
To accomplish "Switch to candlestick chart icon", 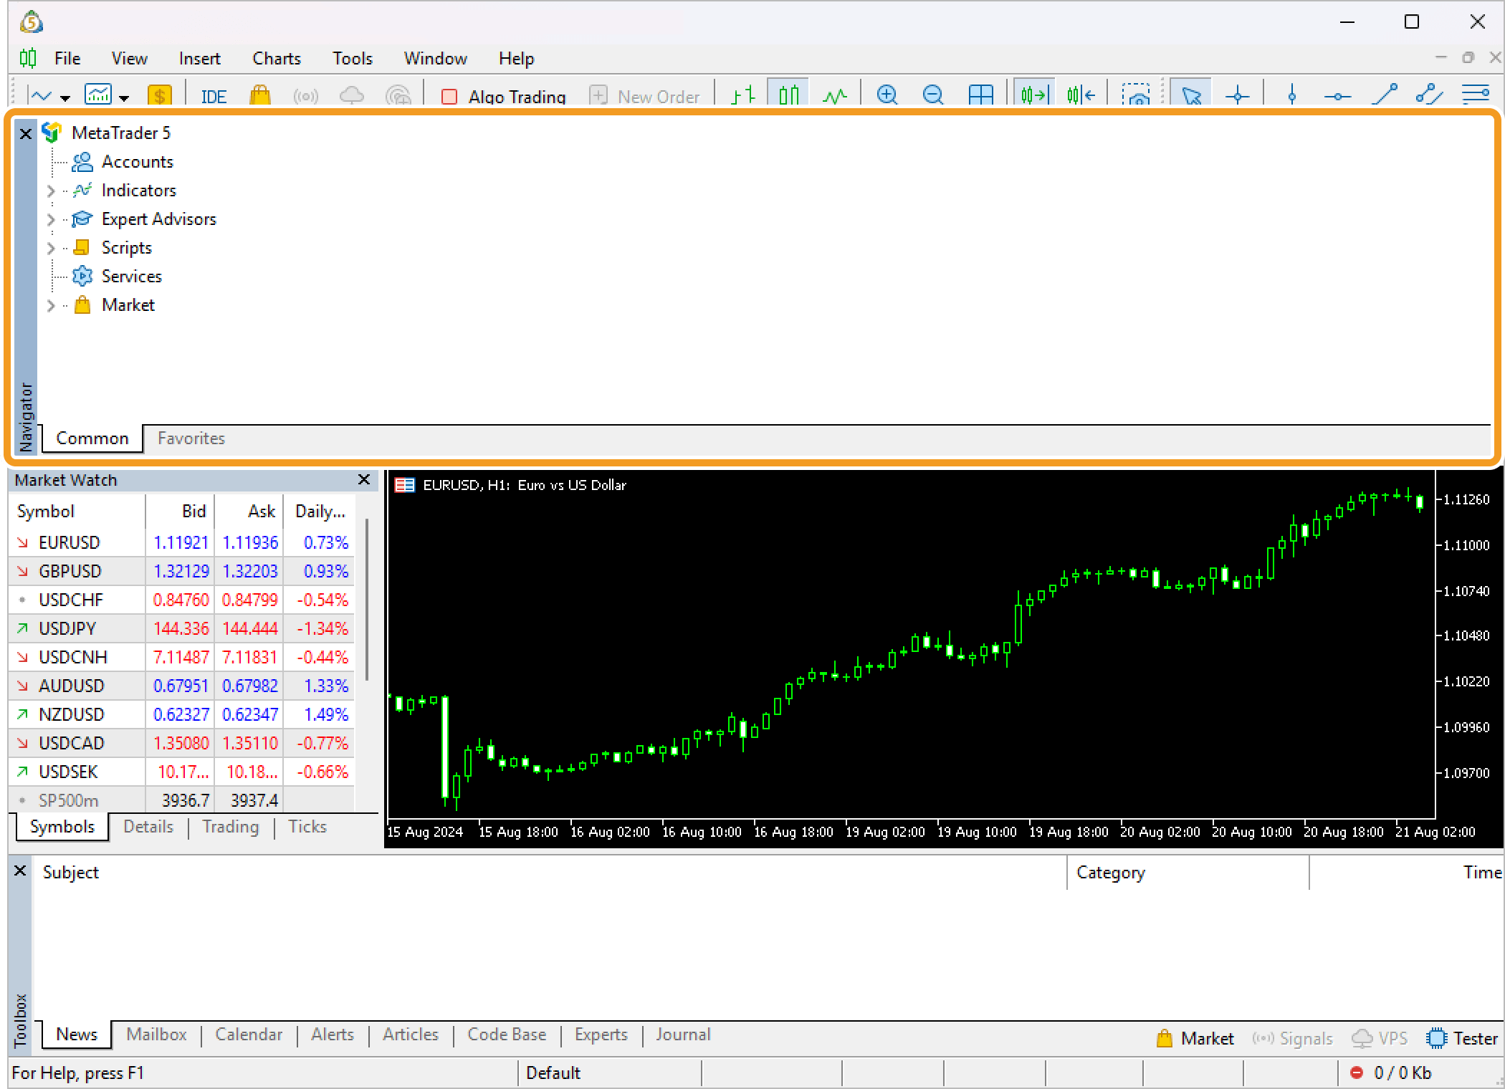I will (789, 95).
